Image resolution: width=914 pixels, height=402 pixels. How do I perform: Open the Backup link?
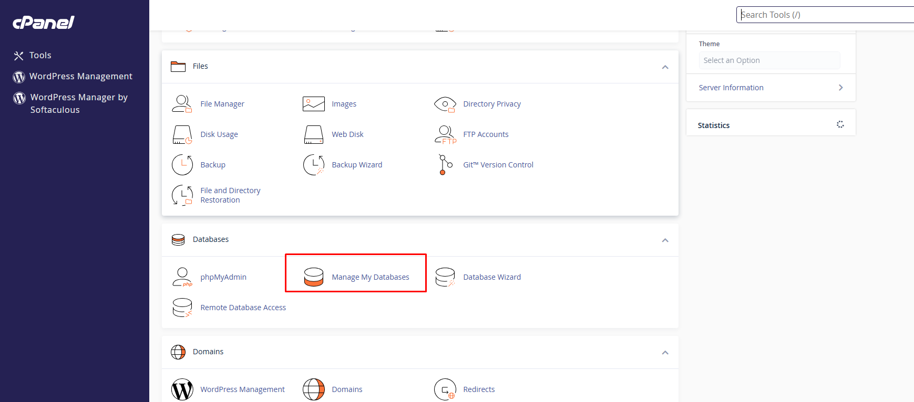pos(213,165)
